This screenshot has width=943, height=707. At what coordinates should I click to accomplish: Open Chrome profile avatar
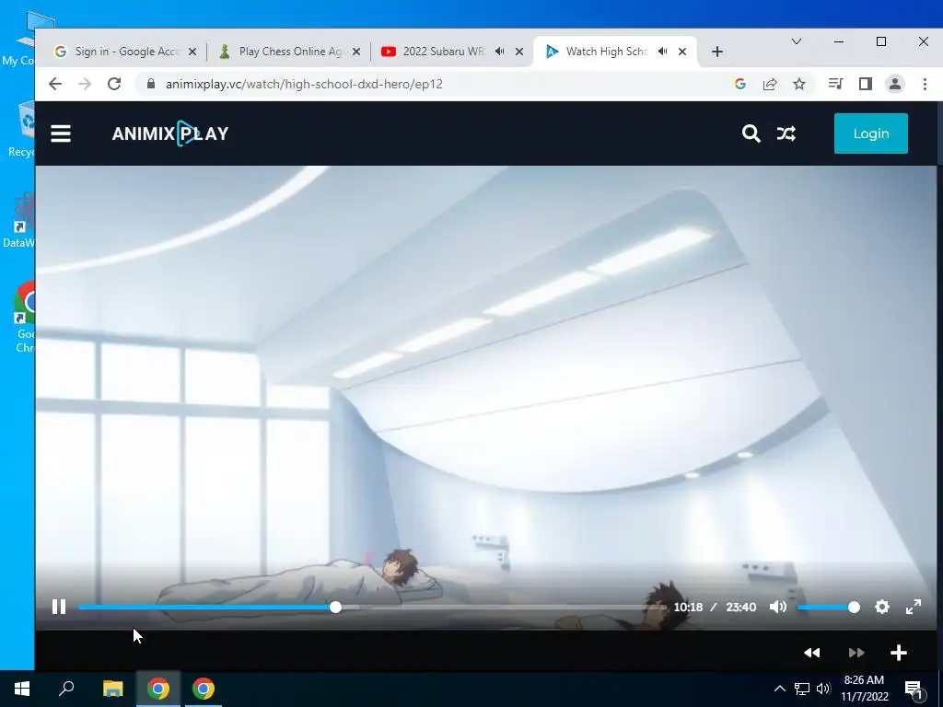coord(895,84)
